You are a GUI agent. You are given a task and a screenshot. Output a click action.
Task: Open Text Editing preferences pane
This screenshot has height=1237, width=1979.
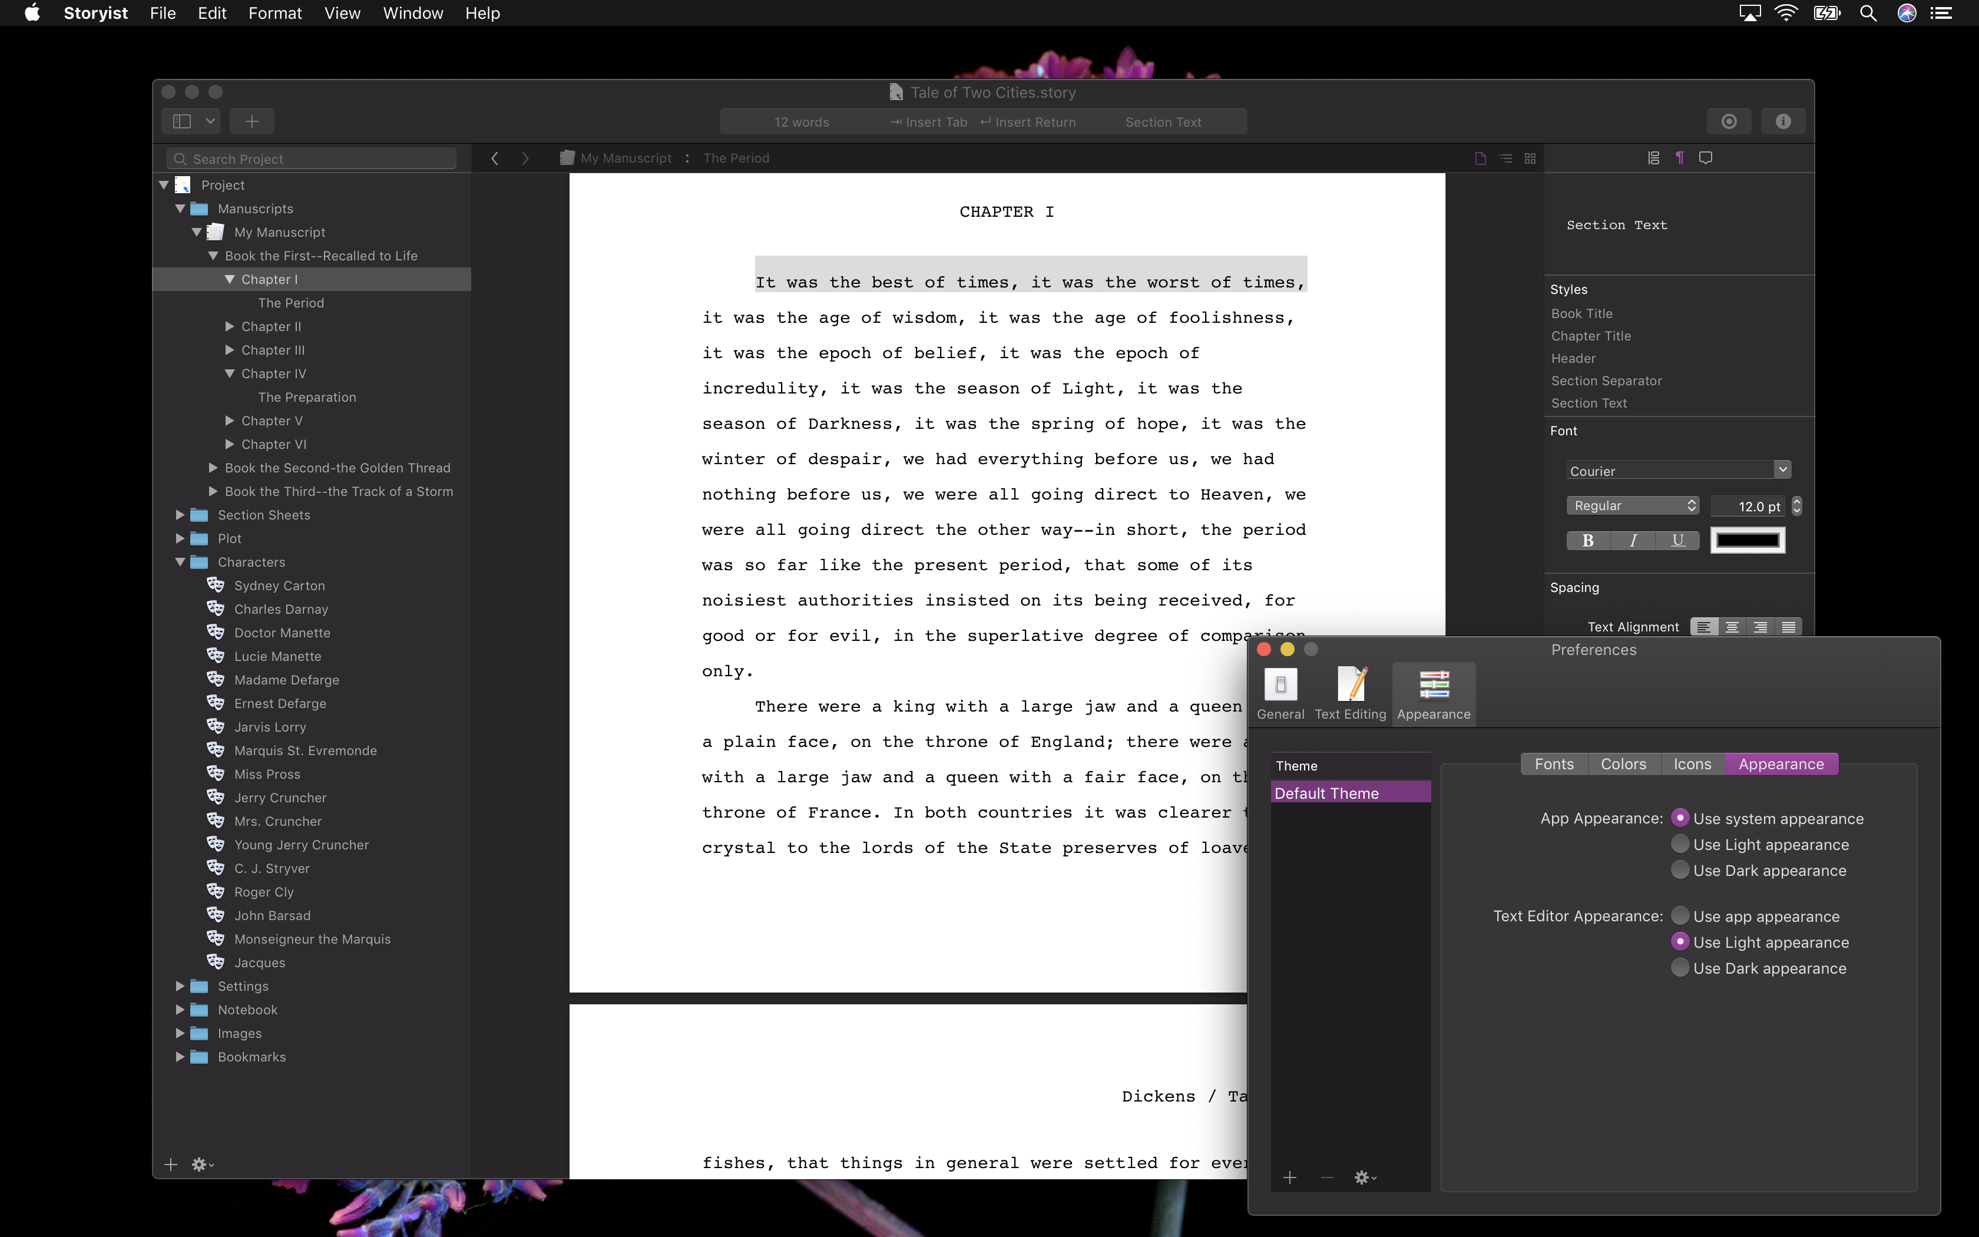[1351, 694]
